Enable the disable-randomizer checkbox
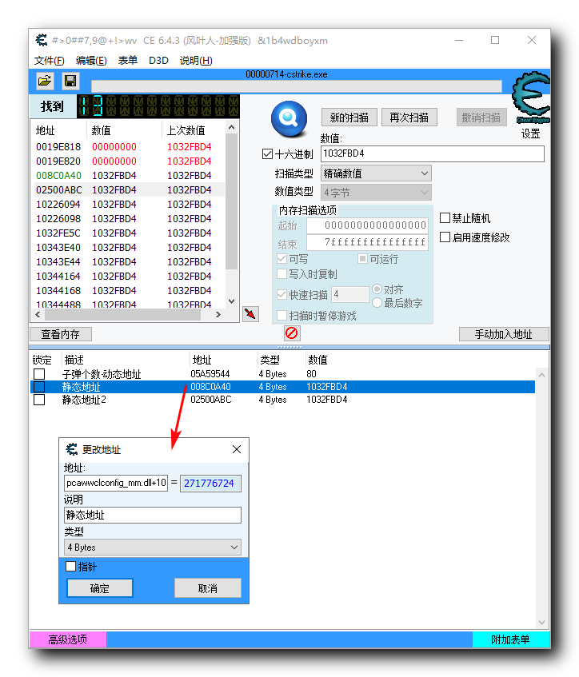579x677 pixels. click(445, 218)
